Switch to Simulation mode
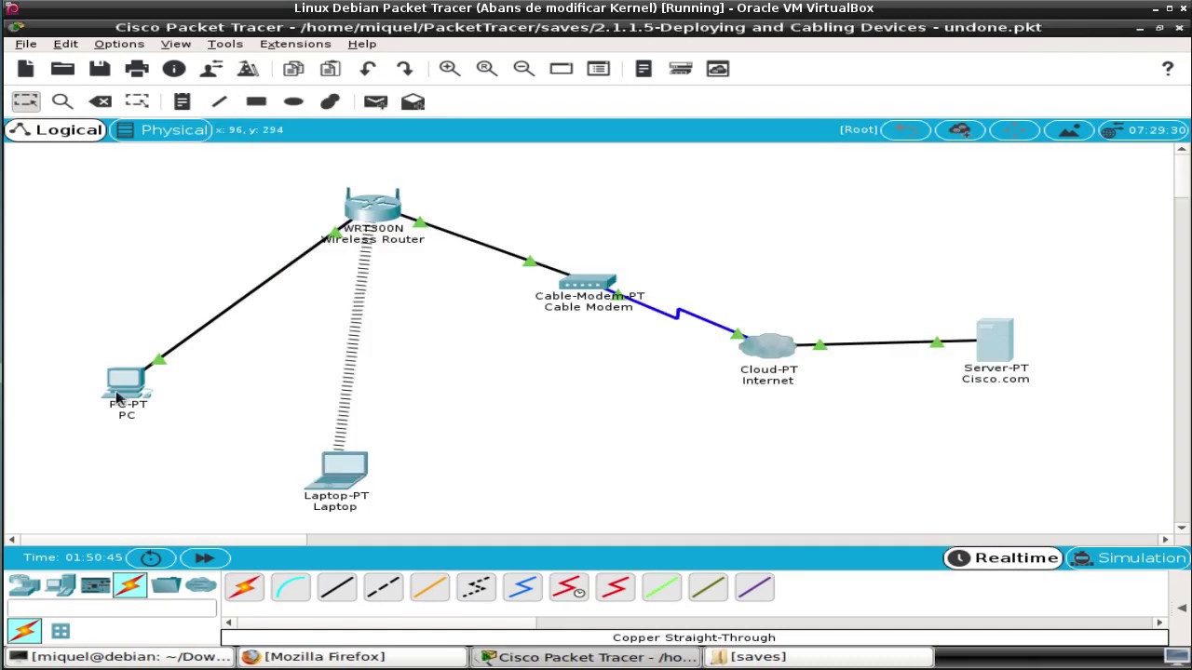The image size is (1192, 670). point(1128,558)
